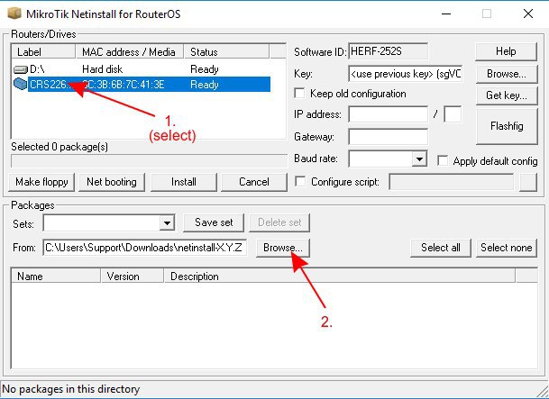The image size is (549, 399).
Task: Select the CRS226 router device icon
Action: coord(21,84)
